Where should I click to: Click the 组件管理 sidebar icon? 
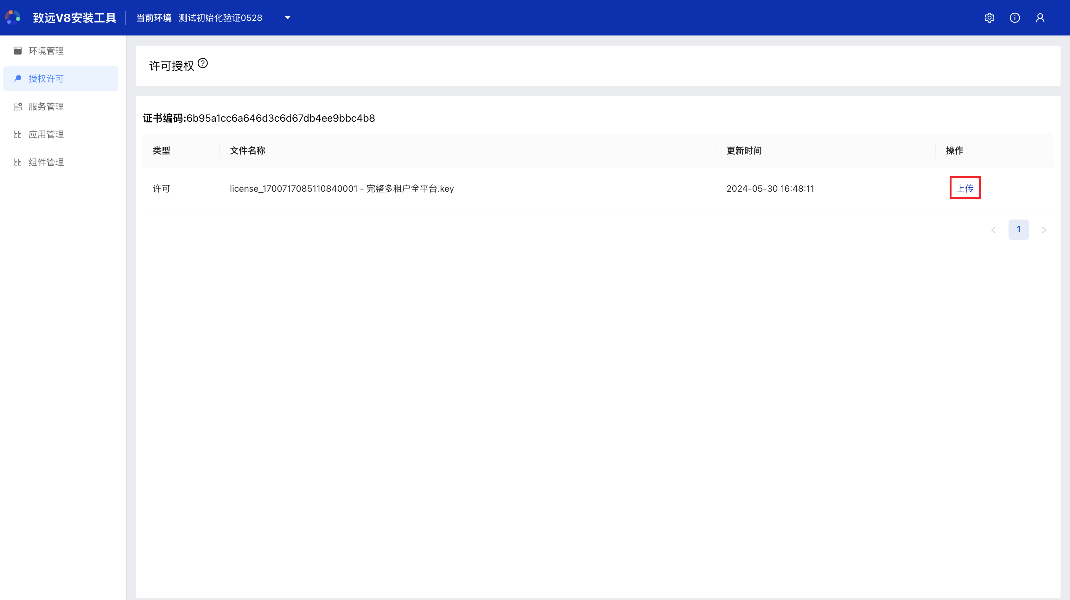17,162
